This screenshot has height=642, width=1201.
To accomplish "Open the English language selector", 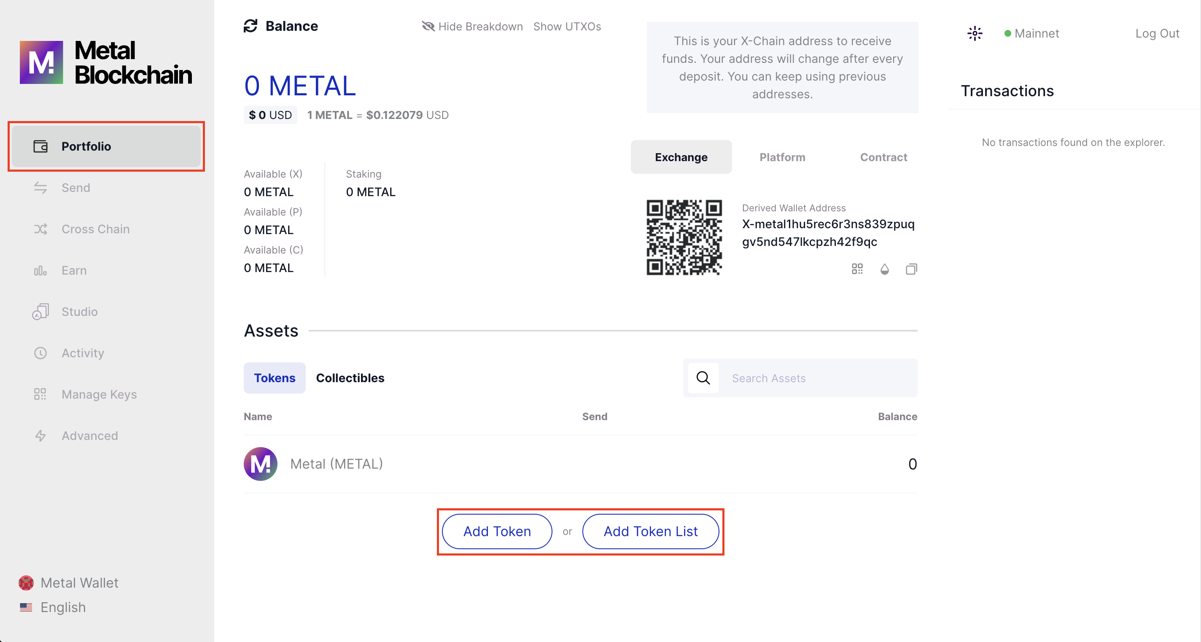I will tap(62, 607).
